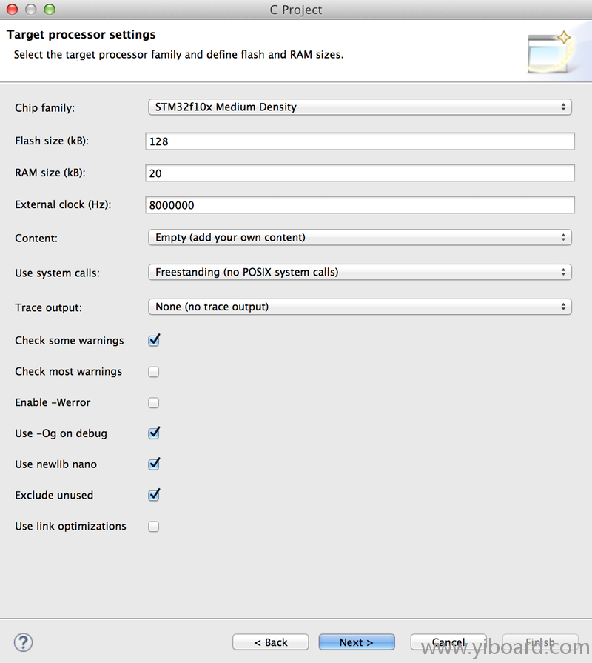Click the red close window button
This screenshot has height=663, width=592.
(13, 10)
